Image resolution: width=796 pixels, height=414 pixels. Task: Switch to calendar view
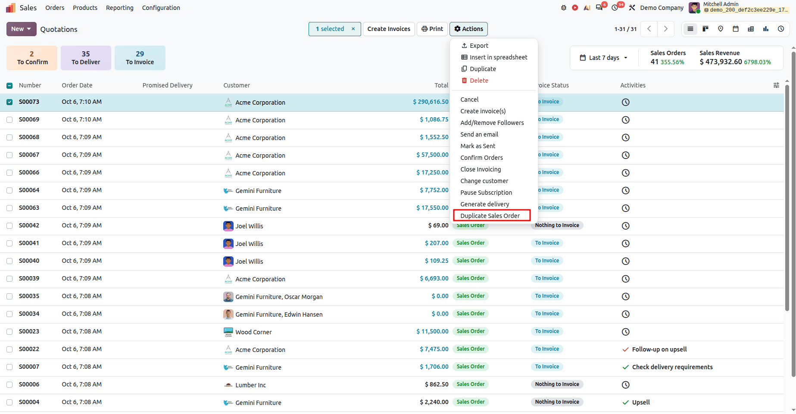[736, 29]
